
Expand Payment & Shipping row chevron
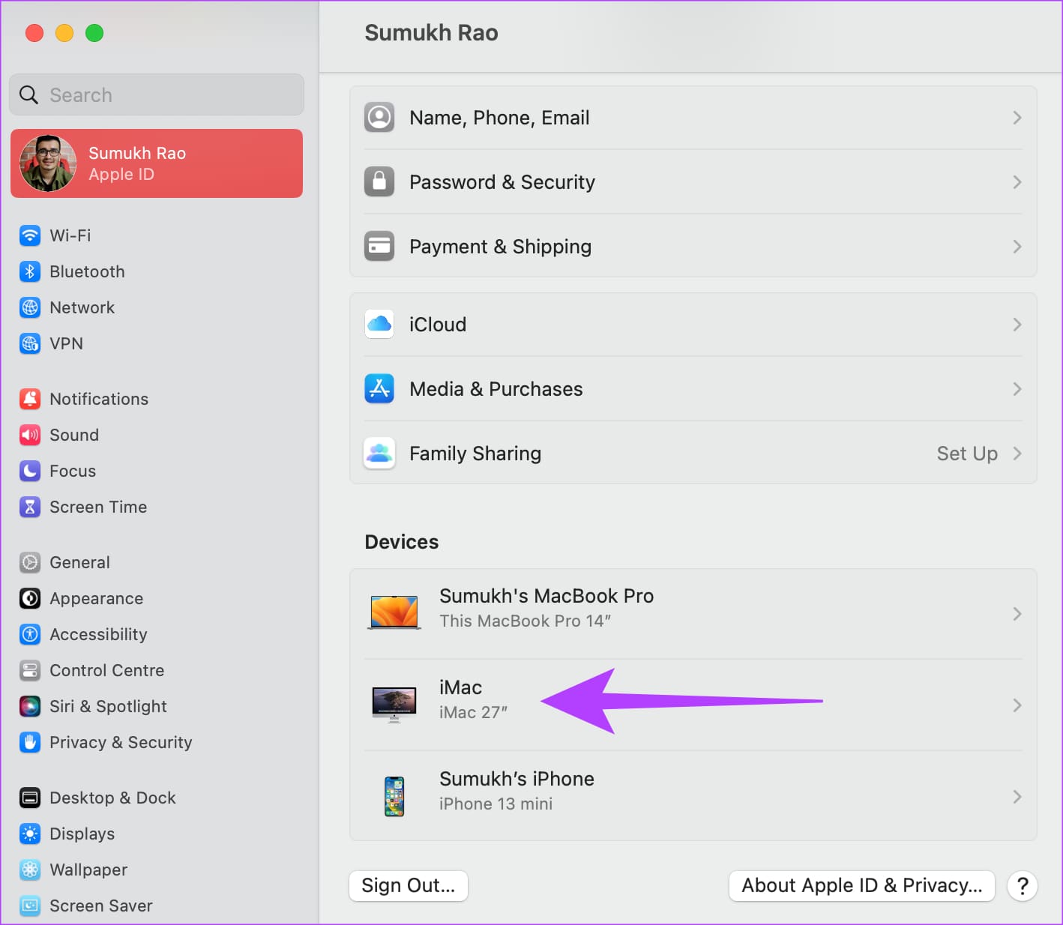click(1017, 247)
